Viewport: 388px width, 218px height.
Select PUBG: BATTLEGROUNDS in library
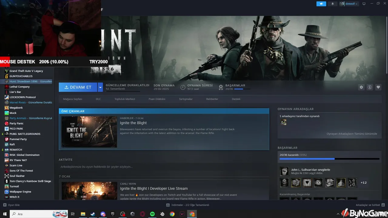[x=25, y=134]
